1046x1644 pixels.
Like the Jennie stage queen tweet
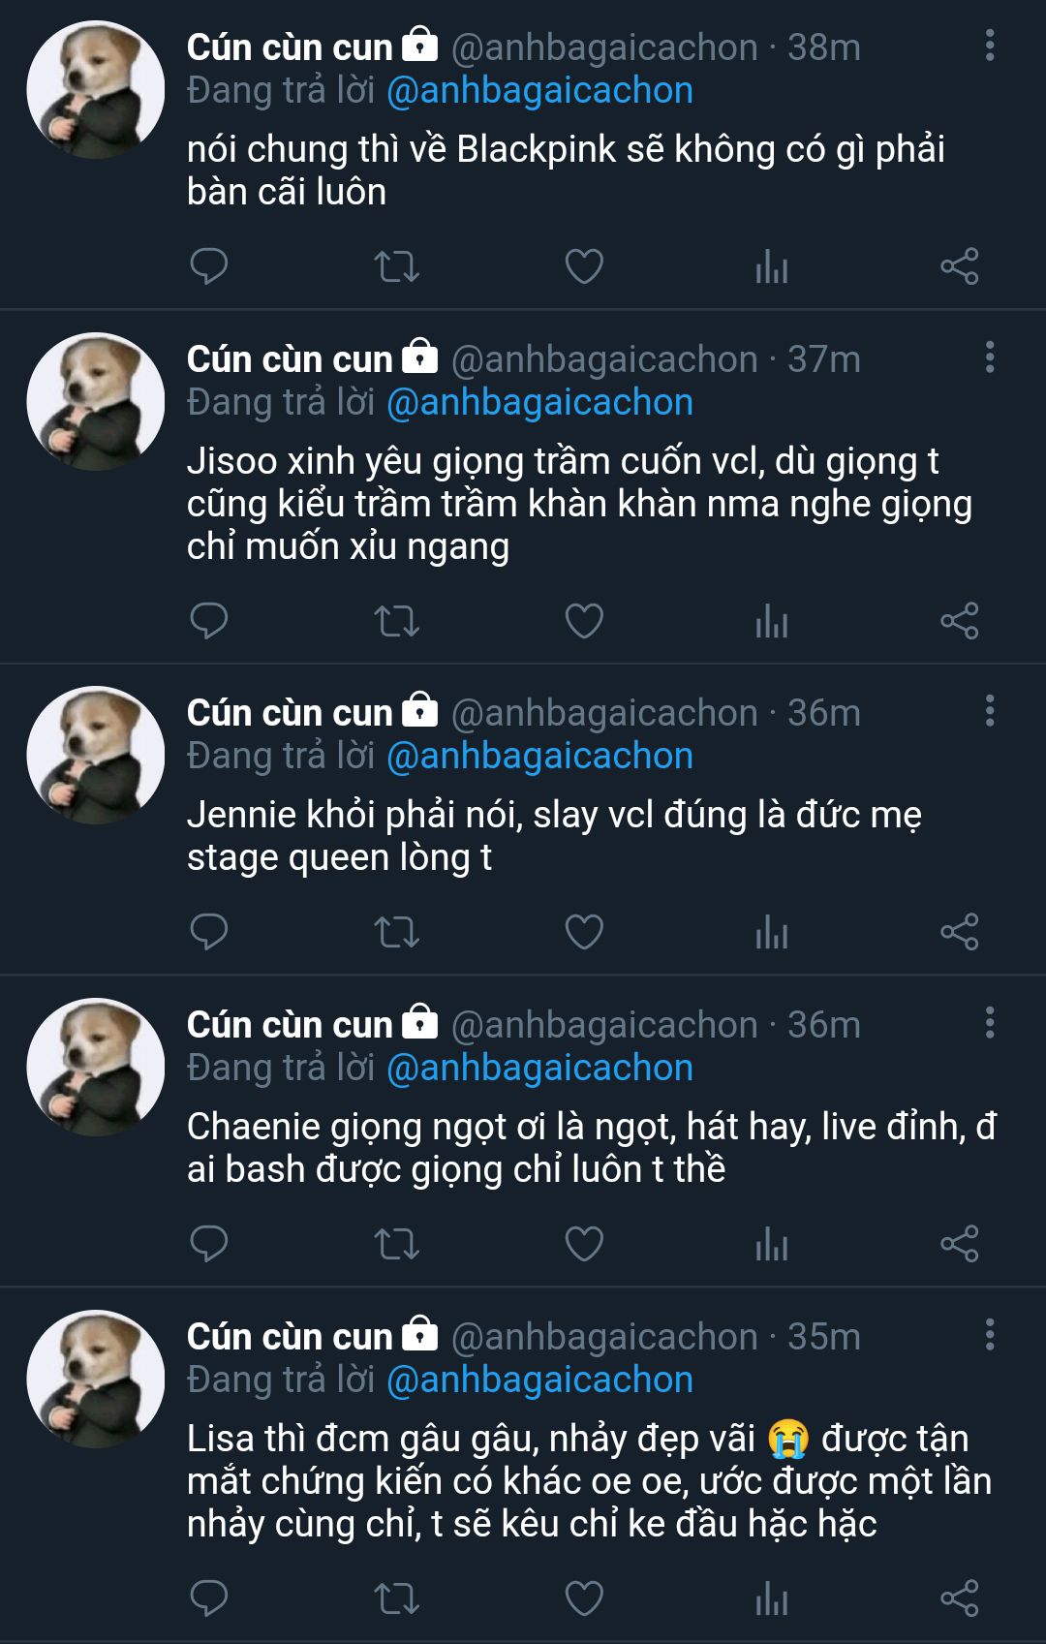coord(584,932)
